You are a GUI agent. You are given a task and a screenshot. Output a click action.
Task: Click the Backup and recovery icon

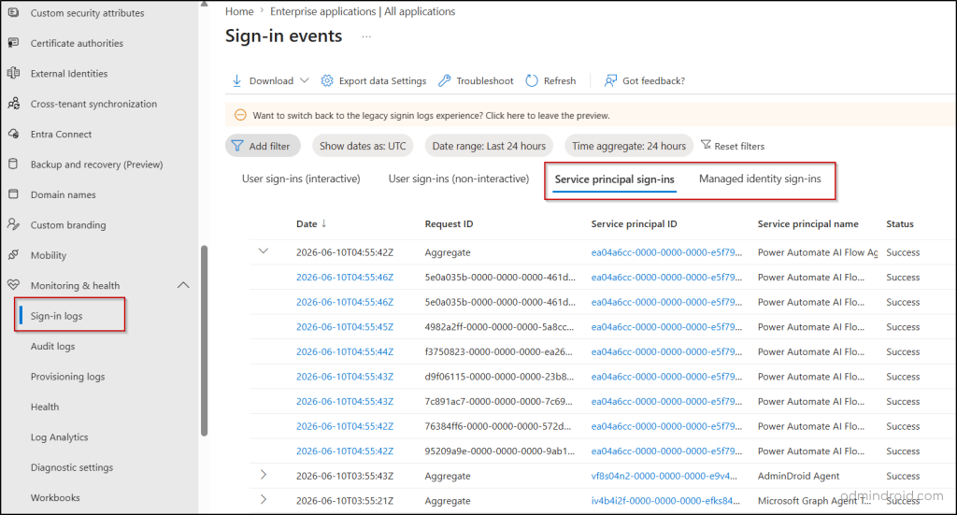click(13, 164)
